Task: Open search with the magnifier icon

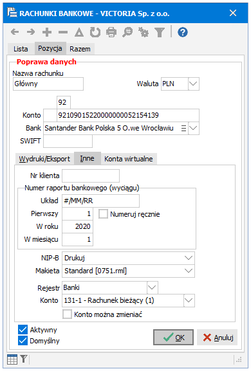Action: pyautogui.click(x=127, y=32)
